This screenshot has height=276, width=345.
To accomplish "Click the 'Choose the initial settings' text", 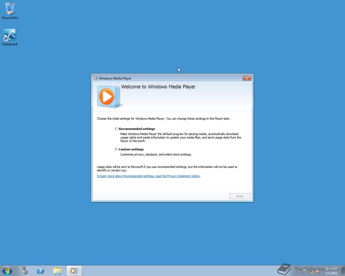I will 164,119.
